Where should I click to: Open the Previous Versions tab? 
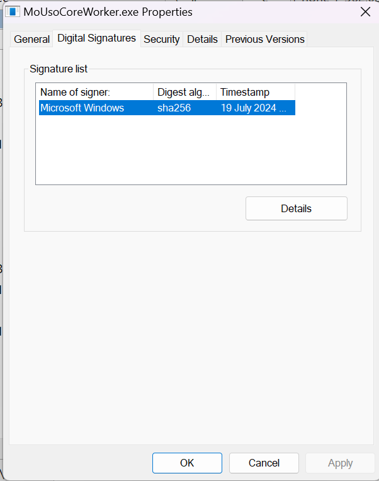point(265,39)
